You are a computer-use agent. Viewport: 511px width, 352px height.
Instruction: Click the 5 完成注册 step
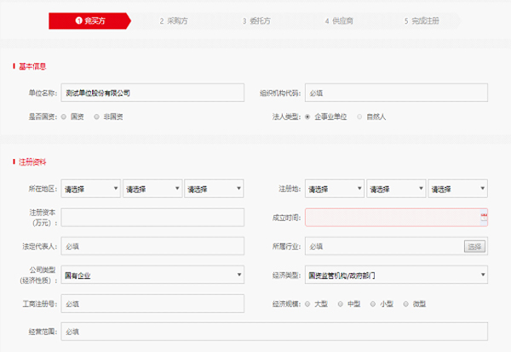422,20
